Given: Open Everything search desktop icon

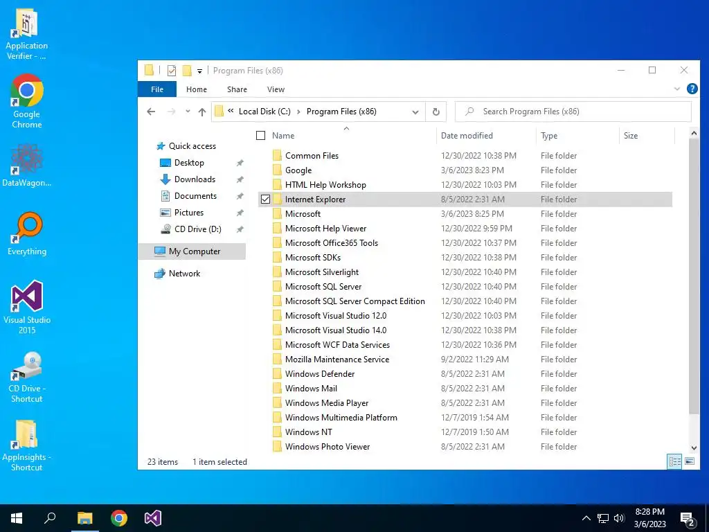Looking at the screenshot, I should (x=26, y=233).
